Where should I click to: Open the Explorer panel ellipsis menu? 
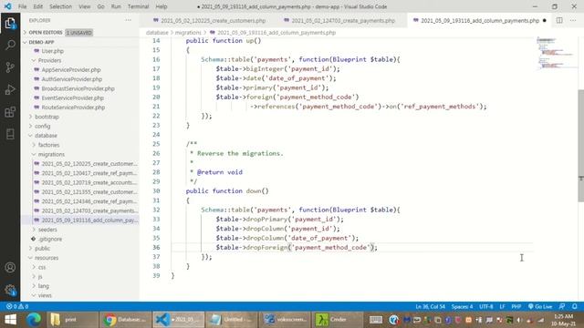tap(128, 20)
